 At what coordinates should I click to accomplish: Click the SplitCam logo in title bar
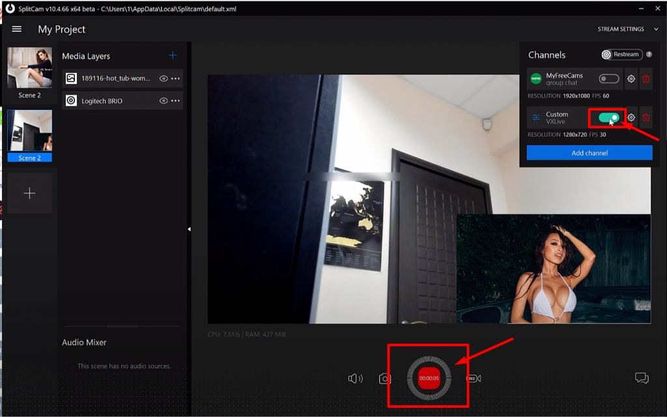click(10, 8)
